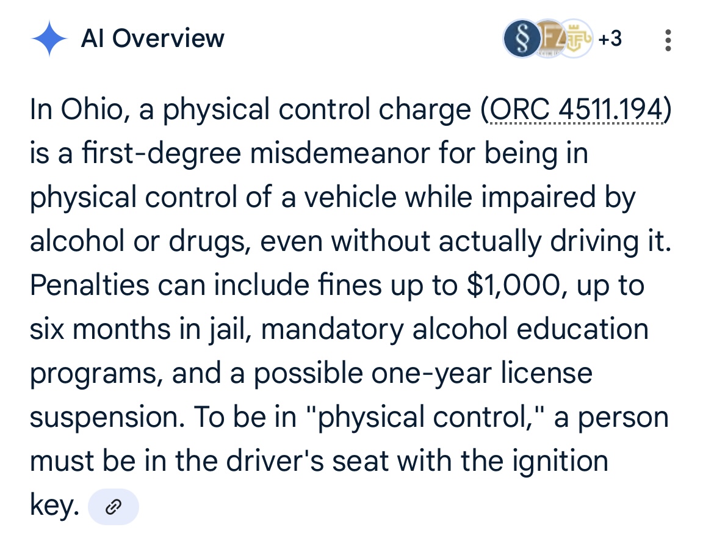Open the three-dot more options menu
The height and width of the screenshot is (538, 714).
coord(668,40)
